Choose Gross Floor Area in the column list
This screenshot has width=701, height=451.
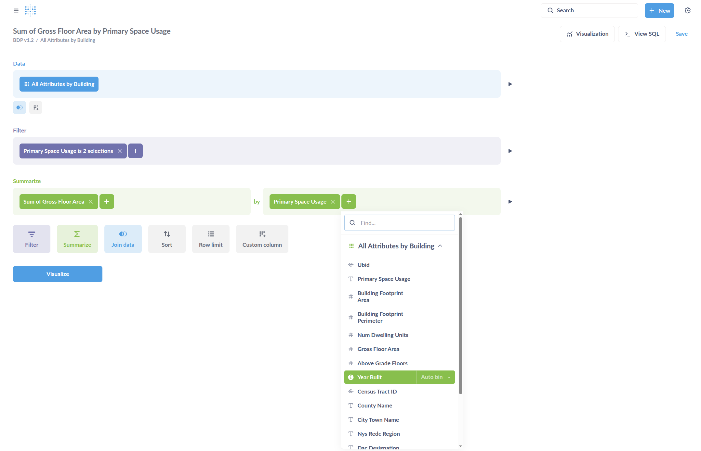(378, 349)
